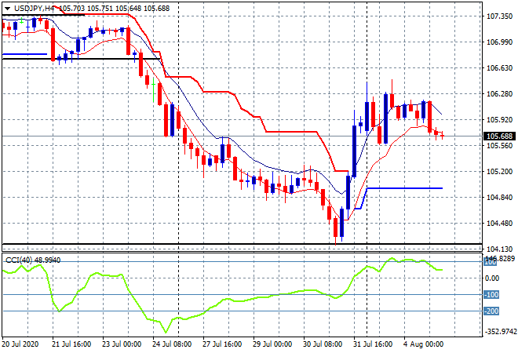
Task: Click the 23 Jul 00:00 time label
Action: click(x=122, y=344)
